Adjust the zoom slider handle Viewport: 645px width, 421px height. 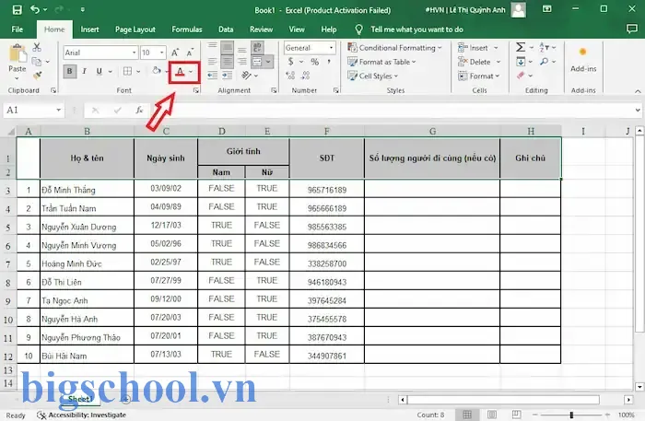(571, 415)
